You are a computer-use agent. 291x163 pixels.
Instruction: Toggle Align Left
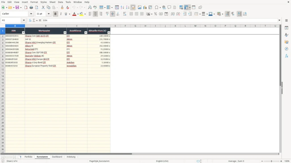[x=90, y=14]
